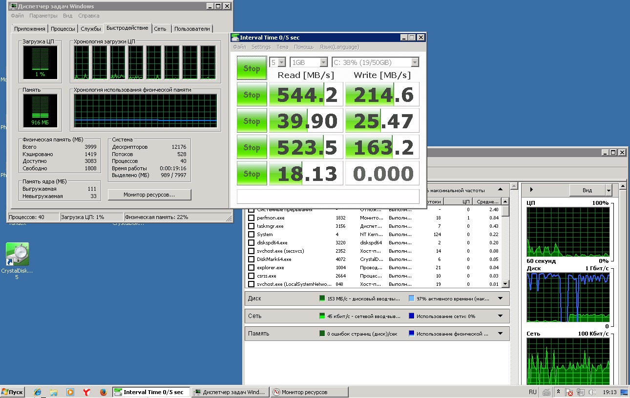Image resolution: width=630 pixels, height=398 pixels.
Task: Click the CrystalDiskMark title bar app icon
Action: [235, 38]
